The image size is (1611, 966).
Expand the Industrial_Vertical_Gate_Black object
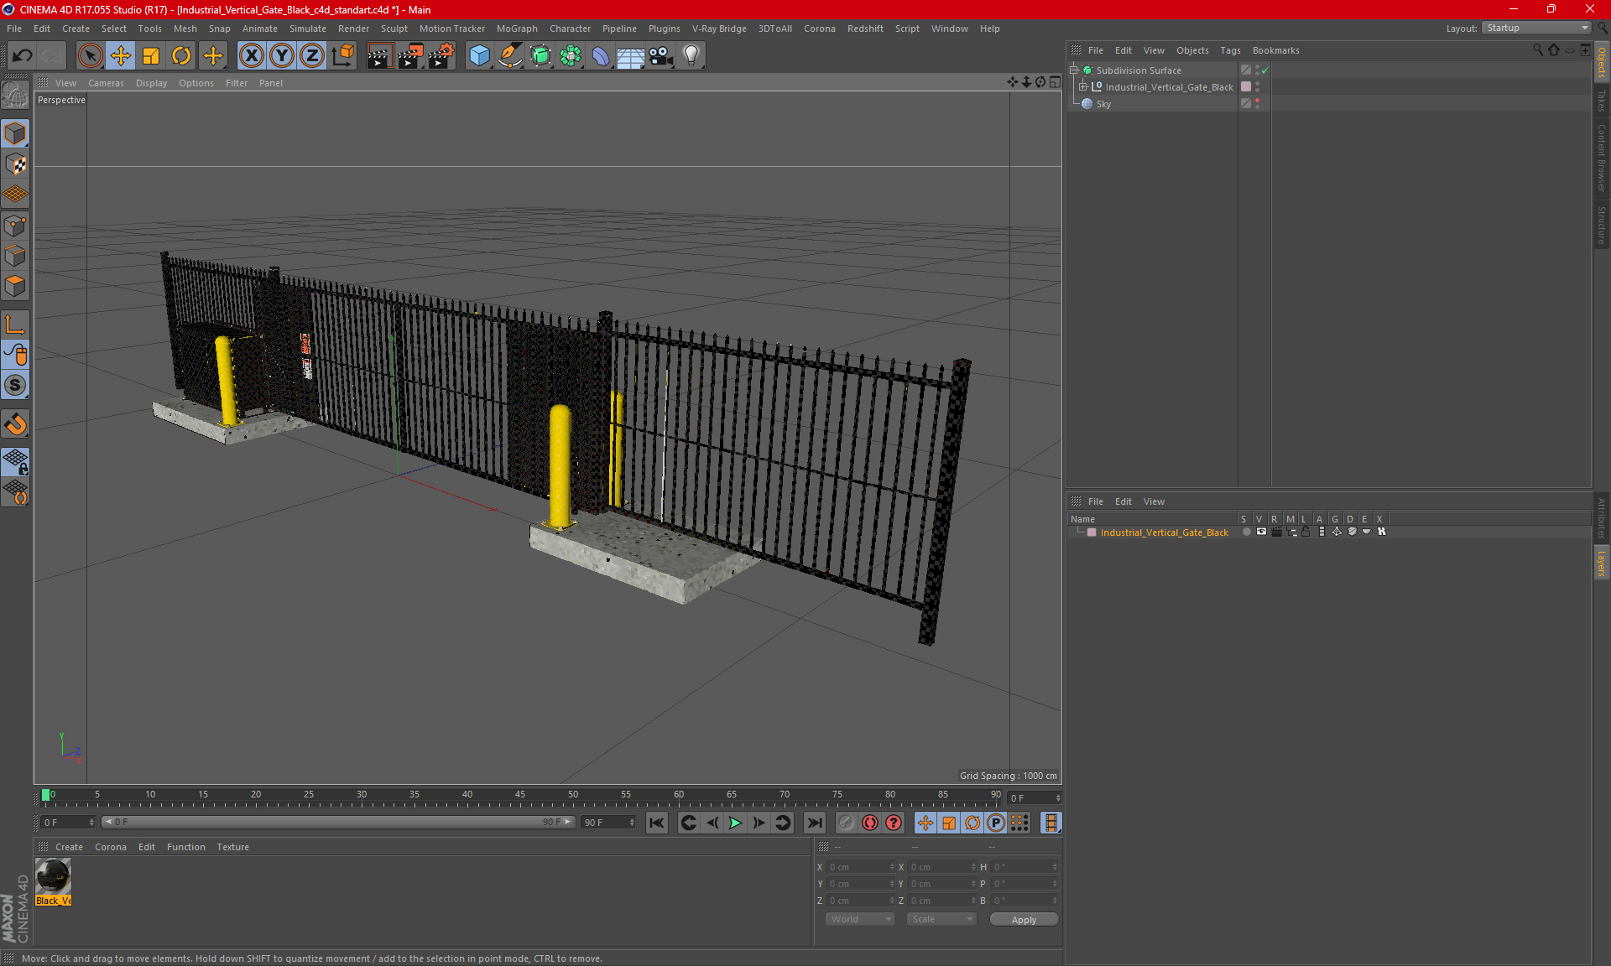1083,87
